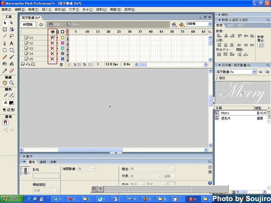
Task: Collapse the Properties panel
Action: point(24,162)
